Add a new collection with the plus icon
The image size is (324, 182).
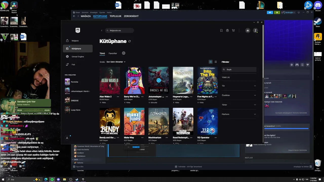coord(124,53)
